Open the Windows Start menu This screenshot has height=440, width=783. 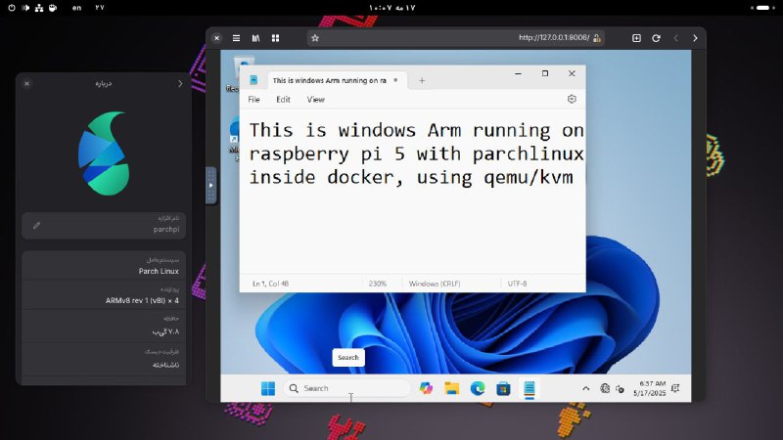(268, 388)
